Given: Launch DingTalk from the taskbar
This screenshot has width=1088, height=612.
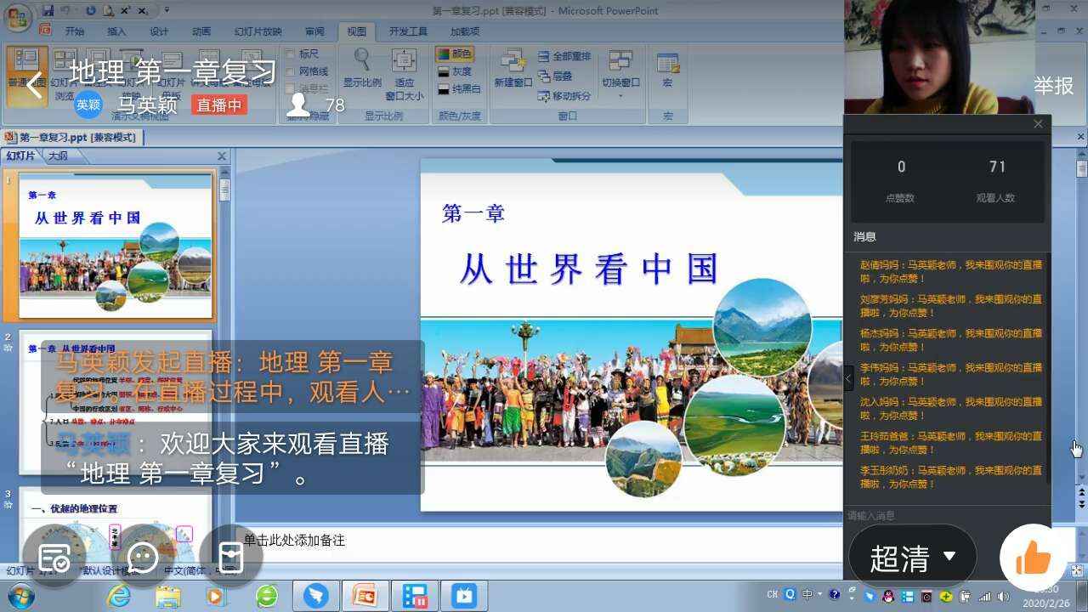Looking at the screenshot, I should pos(316,595).
